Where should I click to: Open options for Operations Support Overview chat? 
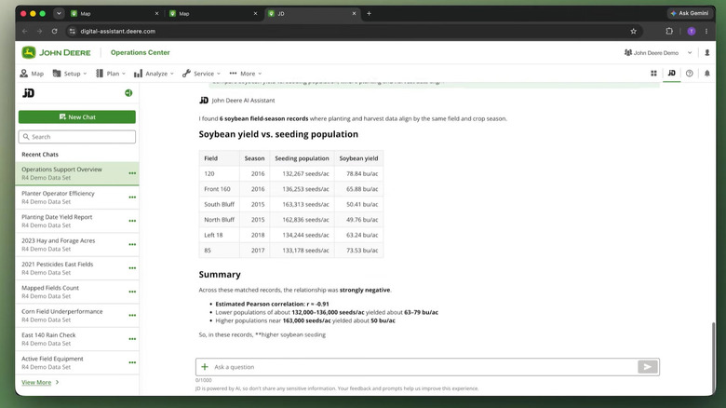(x=132, y=173)
